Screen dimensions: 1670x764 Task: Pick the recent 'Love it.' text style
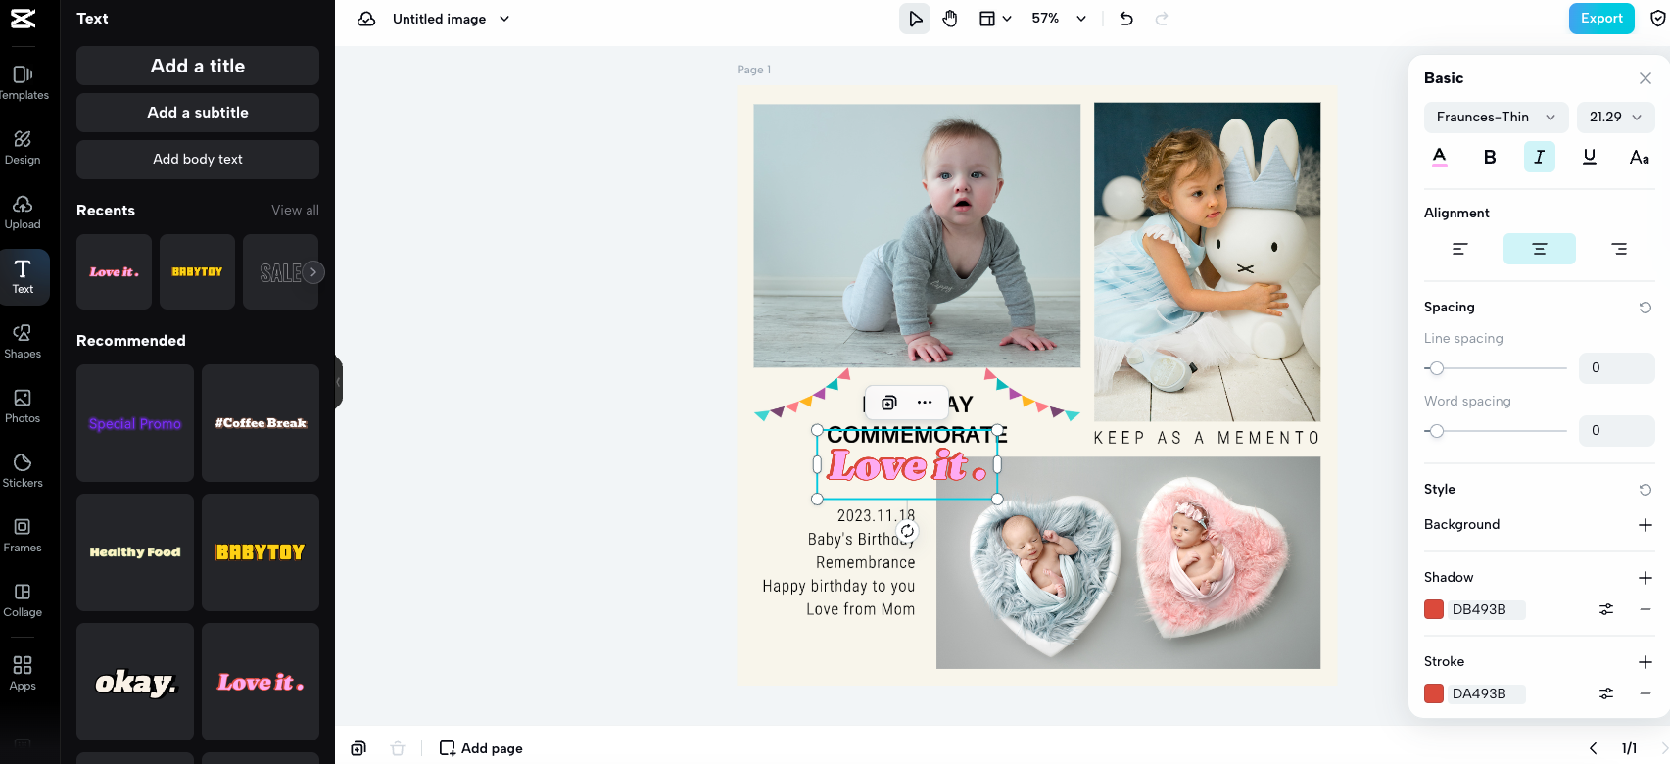click(x=114, y=272)
